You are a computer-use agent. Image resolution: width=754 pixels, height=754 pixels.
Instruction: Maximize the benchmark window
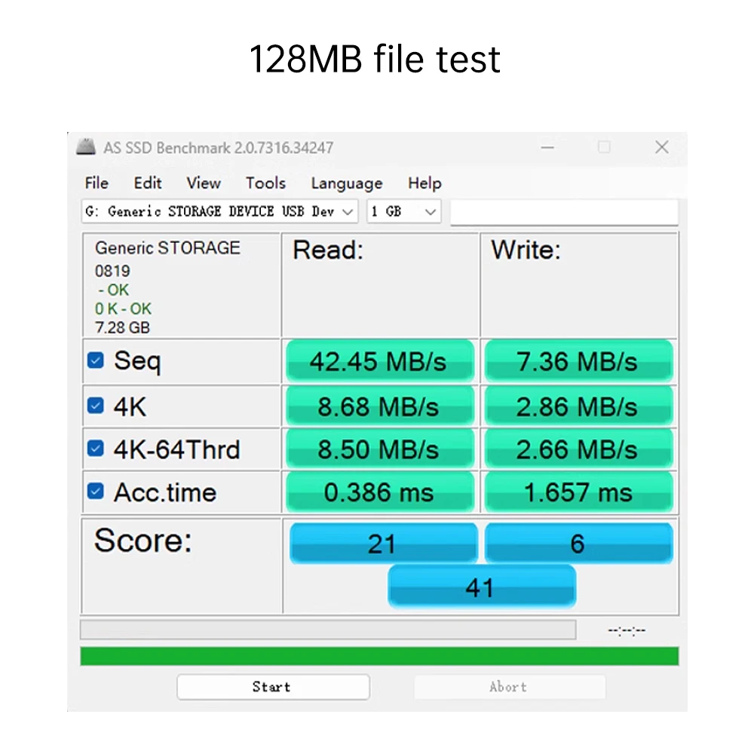604,147
